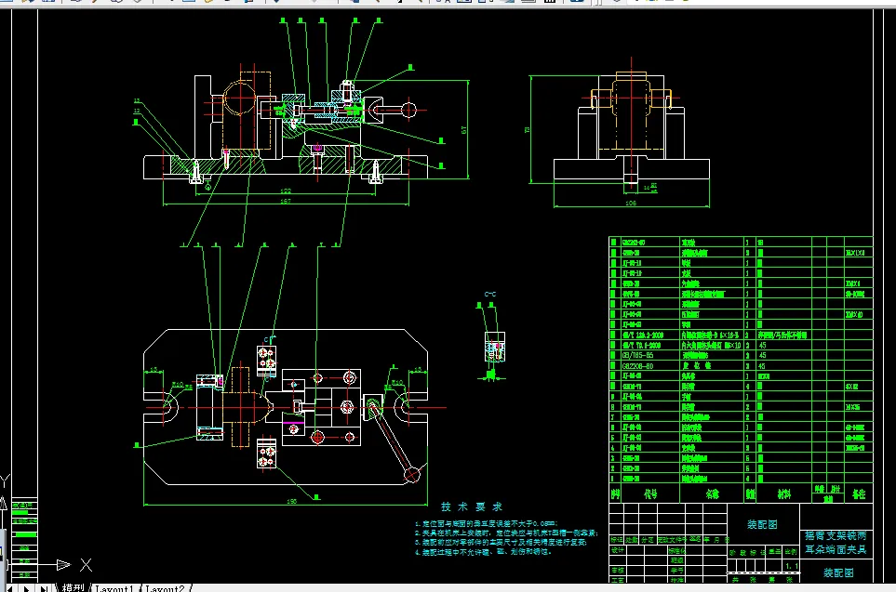Viewport: 896px width, 592px height.
Task: Switch to the Layout2 tab
Action: tap(165, 588)
